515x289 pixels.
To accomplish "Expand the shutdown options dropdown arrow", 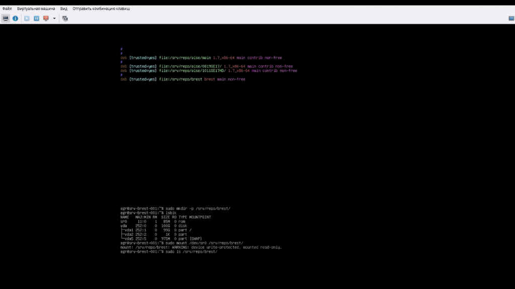I will [54, 19].
